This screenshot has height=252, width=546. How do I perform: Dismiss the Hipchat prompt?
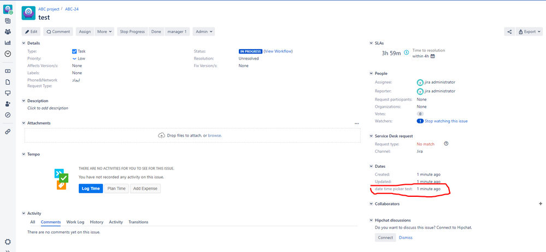tap(406, 238)
